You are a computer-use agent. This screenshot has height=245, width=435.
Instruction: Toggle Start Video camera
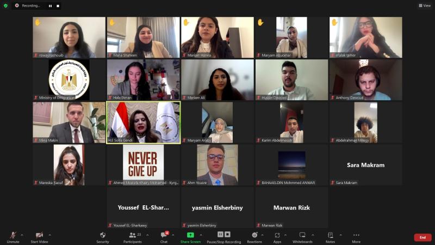[39, 237]
